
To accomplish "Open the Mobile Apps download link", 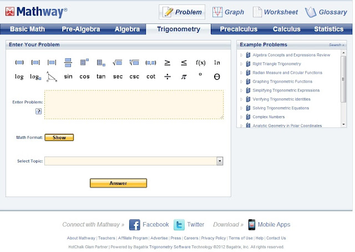I will point(269,225).
